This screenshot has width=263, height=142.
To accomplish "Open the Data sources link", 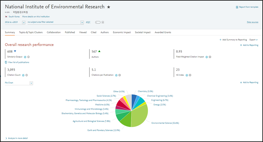I will tap(253, 22).
